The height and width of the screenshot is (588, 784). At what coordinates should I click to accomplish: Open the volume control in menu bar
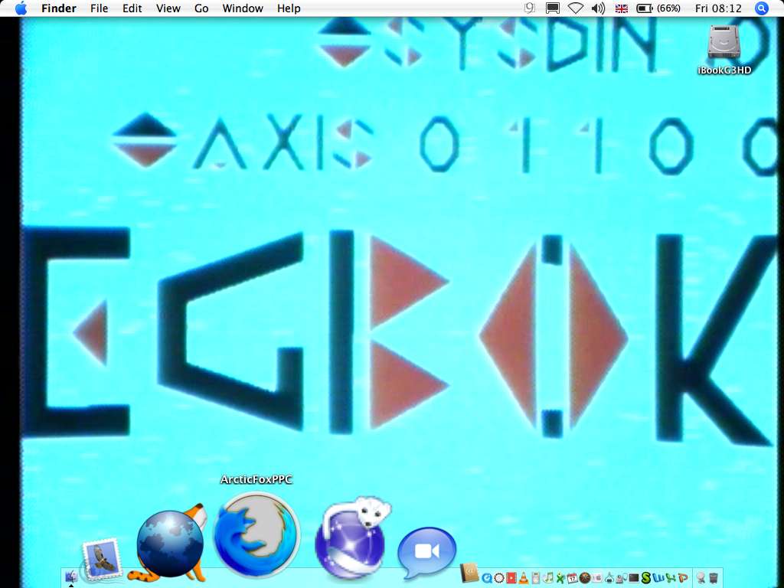pyautogui.click(x=598, y=8)
